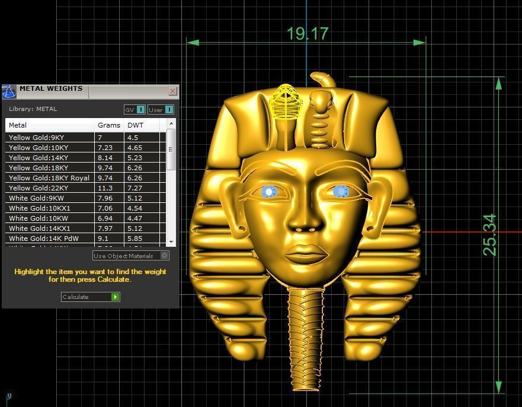
Task: Click the Calculate button
Action: coord(91,297)
